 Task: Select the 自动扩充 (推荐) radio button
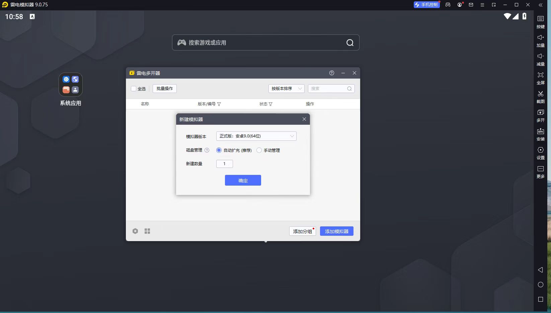pos(219,150)
